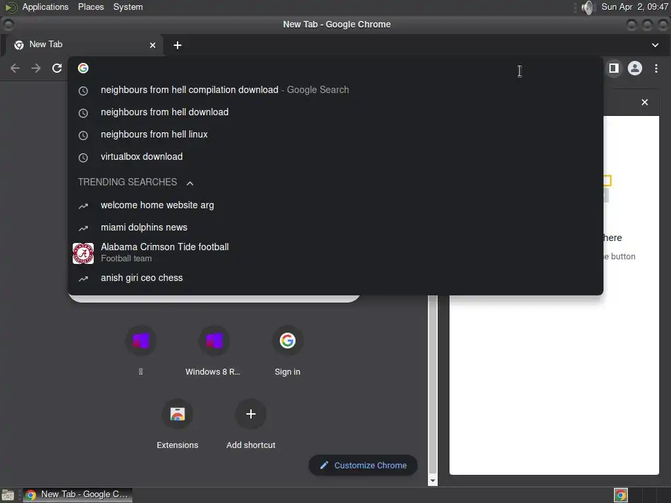671x503 pixels.
Task: Close the side panel
Action: click(645, 102)
